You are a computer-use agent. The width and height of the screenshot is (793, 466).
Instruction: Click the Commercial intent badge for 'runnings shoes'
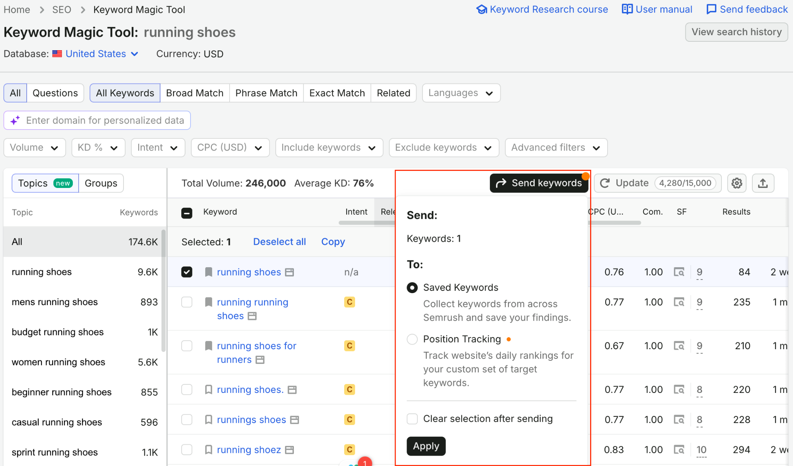(x=349, y=420)
